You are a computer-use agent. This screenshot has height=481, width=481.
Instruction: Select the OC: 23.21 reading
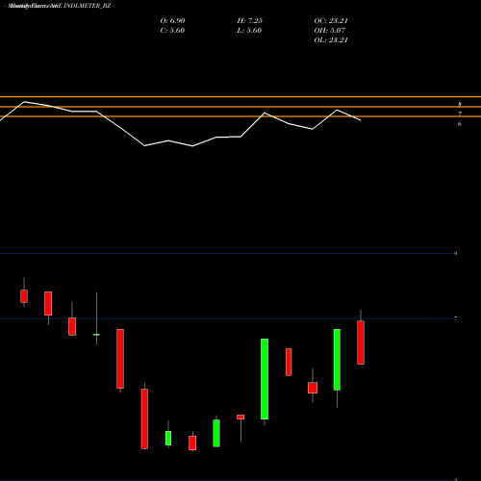tap(331, 21)
